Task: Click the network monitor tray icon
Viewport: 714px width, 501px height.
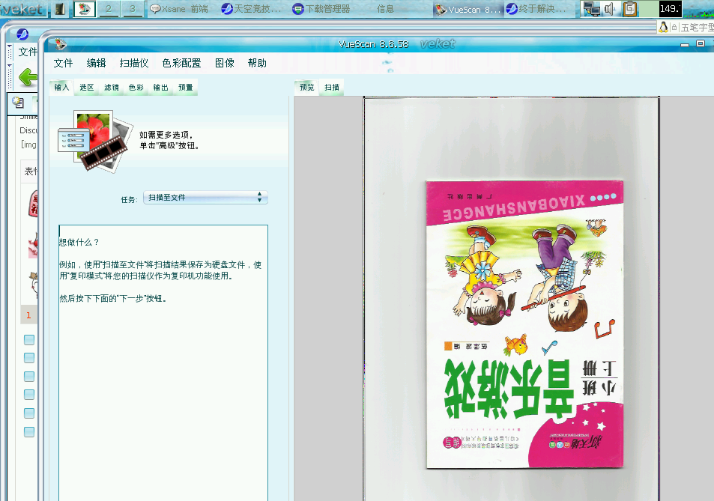Action: pos(592,9)
